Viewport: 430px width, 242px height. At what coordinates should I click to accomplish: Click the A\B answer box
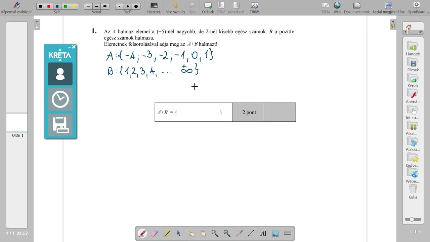pos(193,112)
